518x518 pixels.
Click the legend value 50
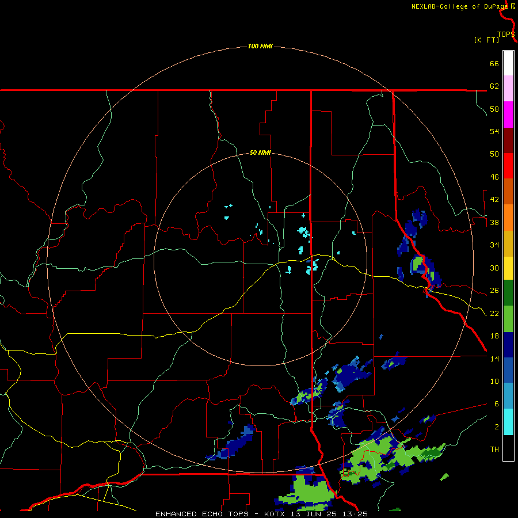(494, 154)
